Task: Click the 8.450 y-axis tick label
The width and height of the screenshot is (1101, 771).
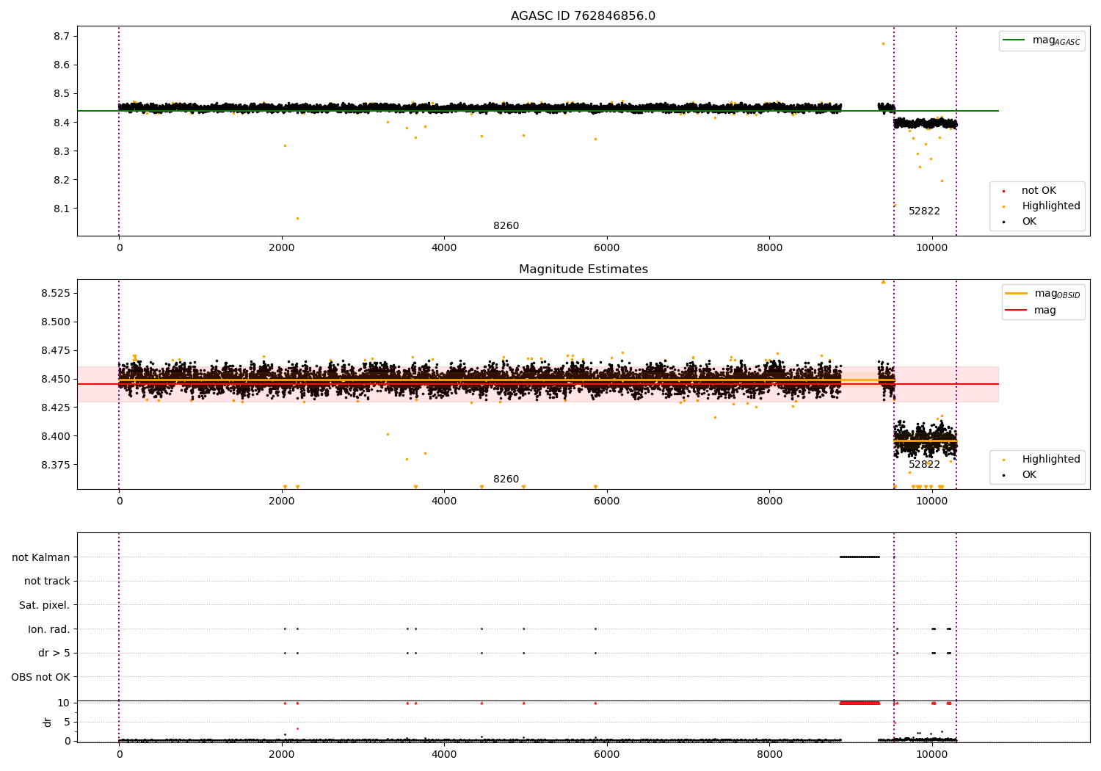Action: click(x=56, y=379)
